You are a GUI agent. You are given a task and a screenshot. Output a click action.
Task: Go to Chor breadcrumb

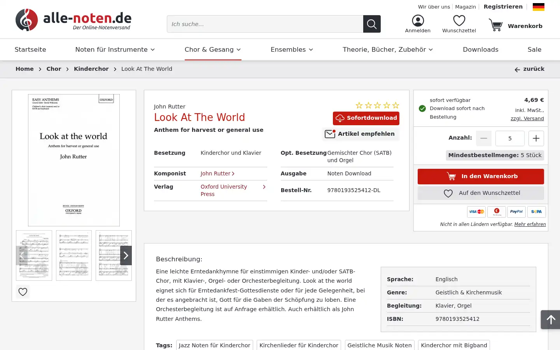pos(54,69)
